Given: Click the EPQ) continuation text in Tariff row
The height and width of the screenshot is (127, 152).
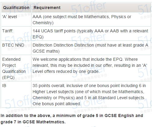Looking at the screenshot, I should pos(38,37).
